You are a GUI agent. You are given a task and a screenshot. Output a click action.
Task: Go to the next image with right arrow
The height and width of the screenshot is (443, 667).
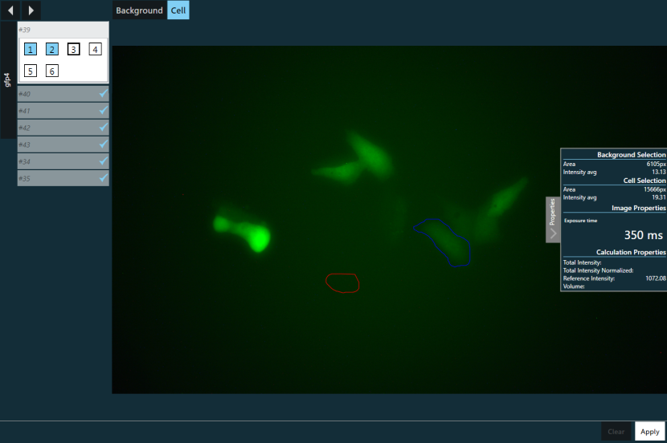(31, 10)
